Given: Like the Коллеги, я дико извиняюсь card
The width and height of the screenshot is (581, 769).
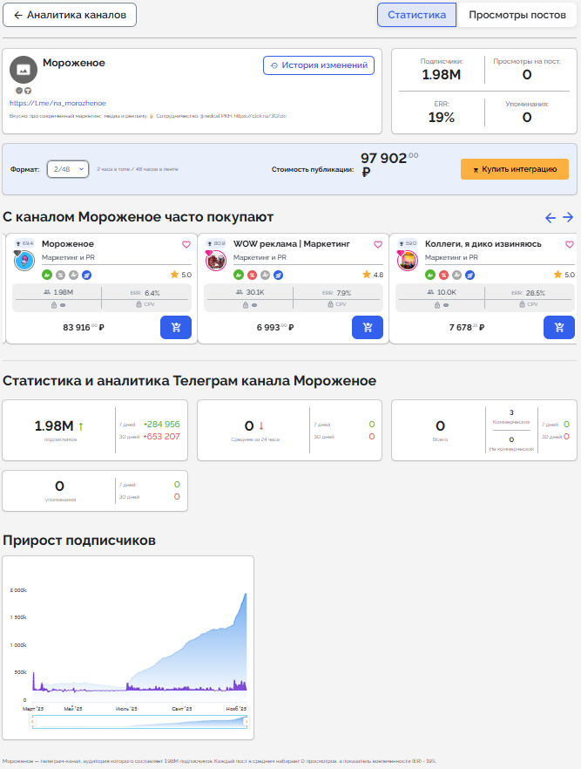Looking at the screenshot, I should (x=569, y=245).
